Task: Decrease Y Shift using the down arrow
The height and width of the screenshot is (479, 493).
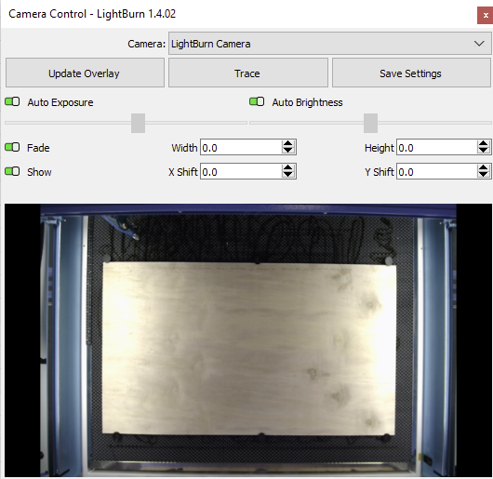Action: click(x=484, y=175)
